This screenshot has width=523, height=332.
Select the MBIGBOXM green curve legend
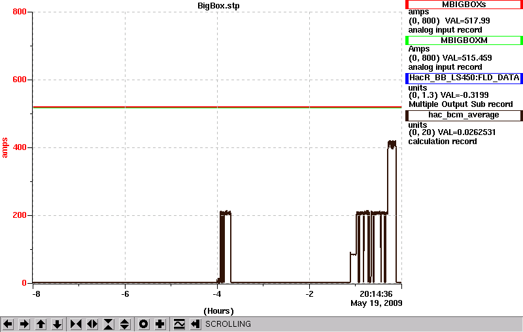(x=464, y=40)
